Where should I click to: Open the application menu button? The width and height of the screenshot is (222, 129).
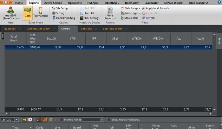pos(6,2)
